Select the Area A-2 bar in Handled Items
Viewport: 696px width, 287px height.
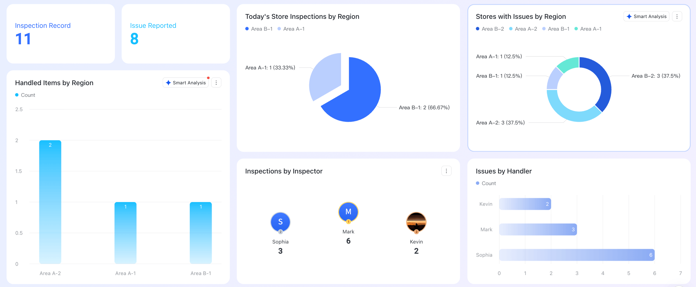tap(50, 202)
